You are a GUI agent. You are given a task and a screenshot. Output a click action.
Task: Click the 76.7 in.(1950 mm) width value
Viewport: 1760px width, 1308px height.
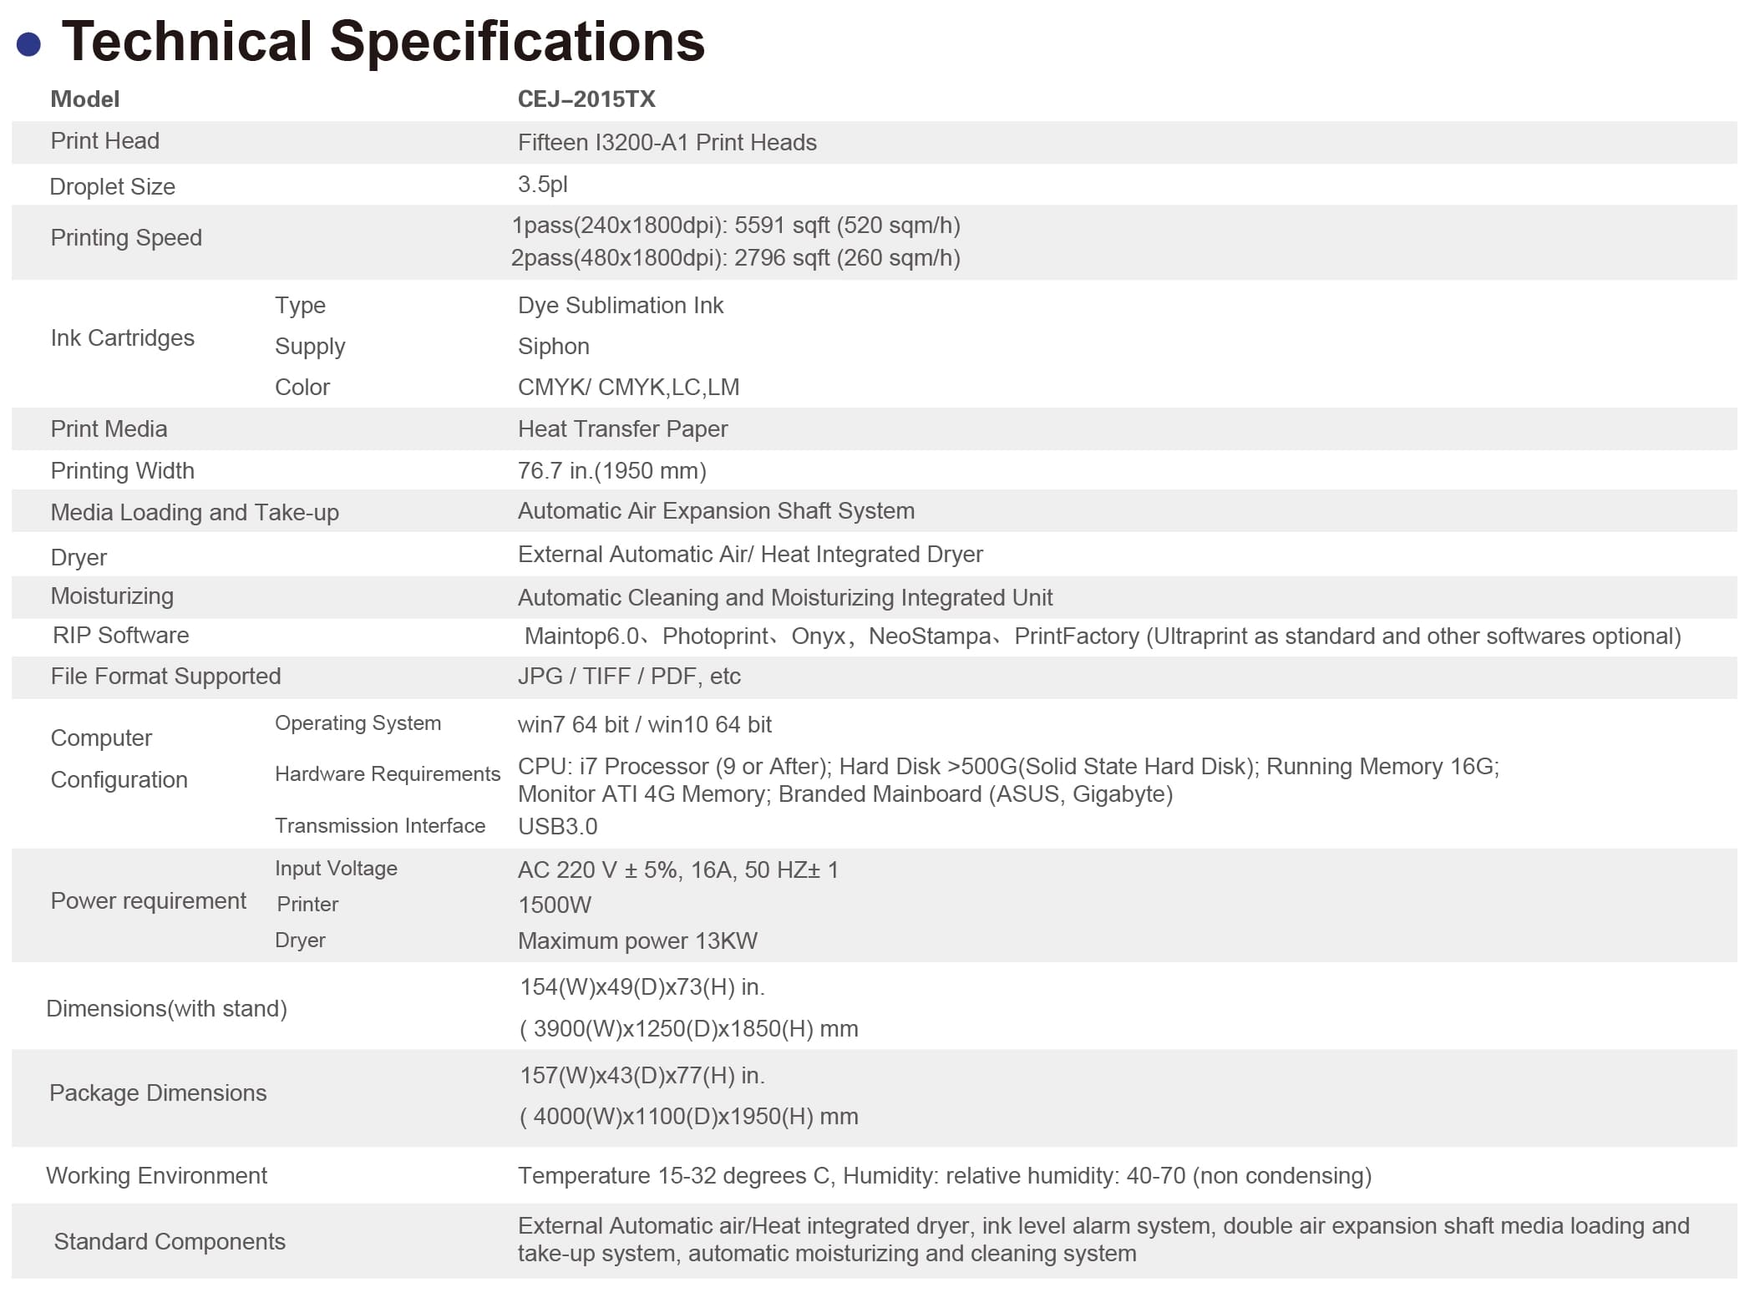611,471
